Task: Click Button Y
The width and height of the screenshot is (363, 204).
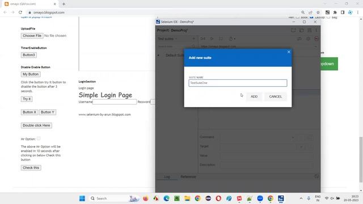Action: tap(48, 112)
